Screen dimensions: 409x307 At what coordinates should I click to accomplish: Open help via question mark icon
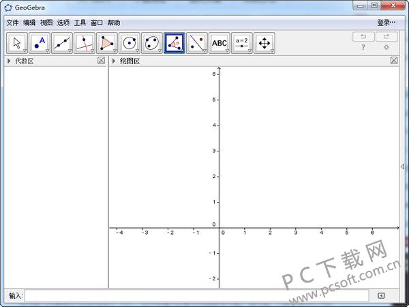[x=363, y=48]
